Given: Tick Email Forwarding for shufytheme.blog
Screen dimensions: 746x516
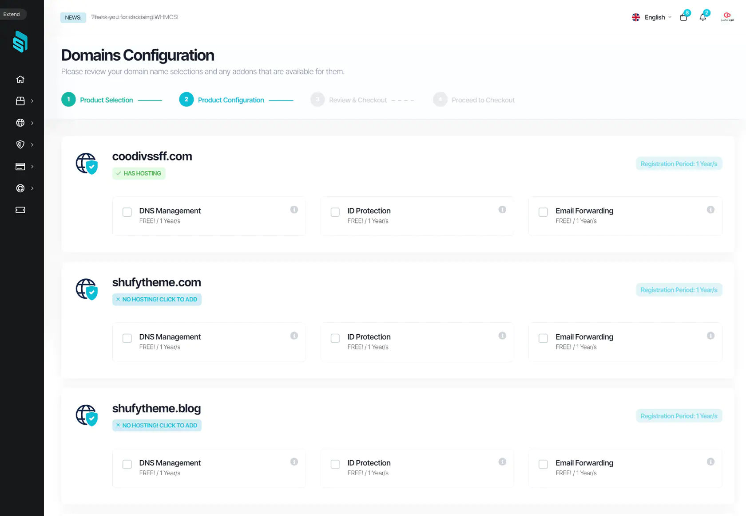Looking at the screenshot, I should pyautogui.click(x=543, y=465).
